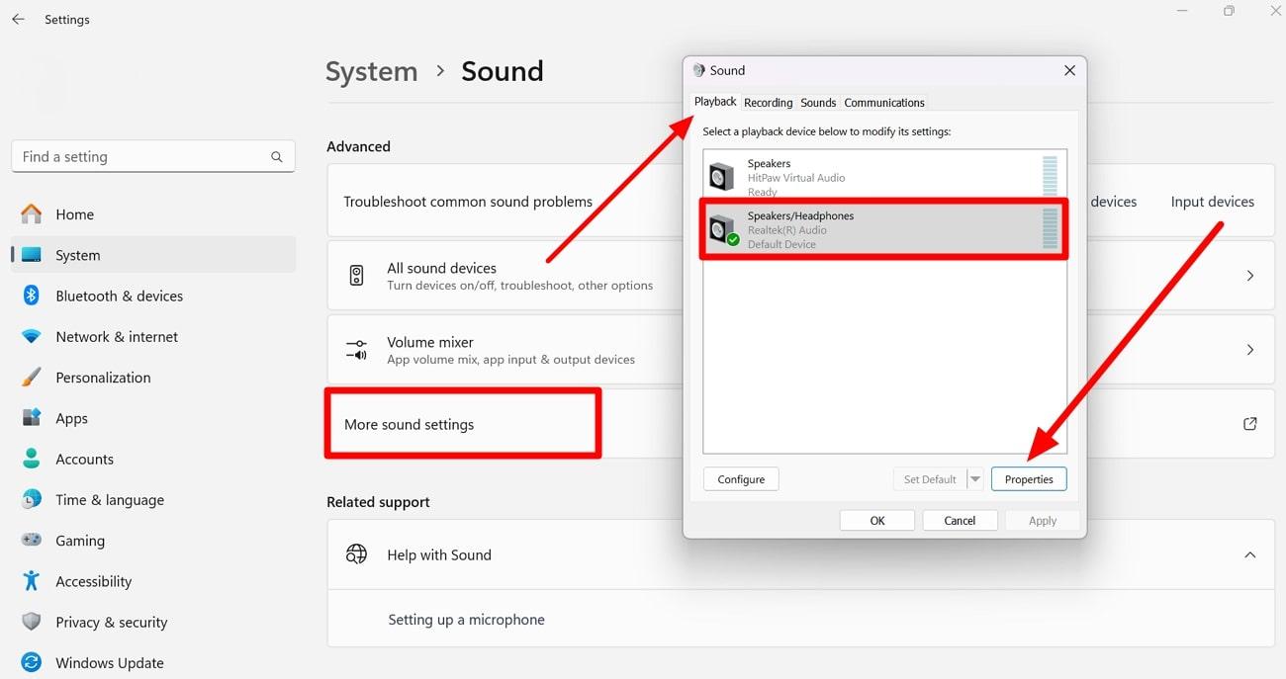This screenshot has height=679, width=1286.
Task: Switch to the Recording tab
Action: point(768,102)
